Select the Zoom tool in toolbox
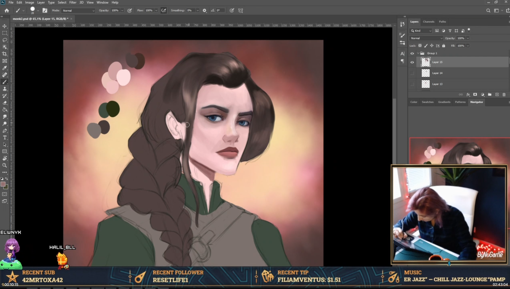This screenshot has height=289, width=510. (x=5, y=166)
